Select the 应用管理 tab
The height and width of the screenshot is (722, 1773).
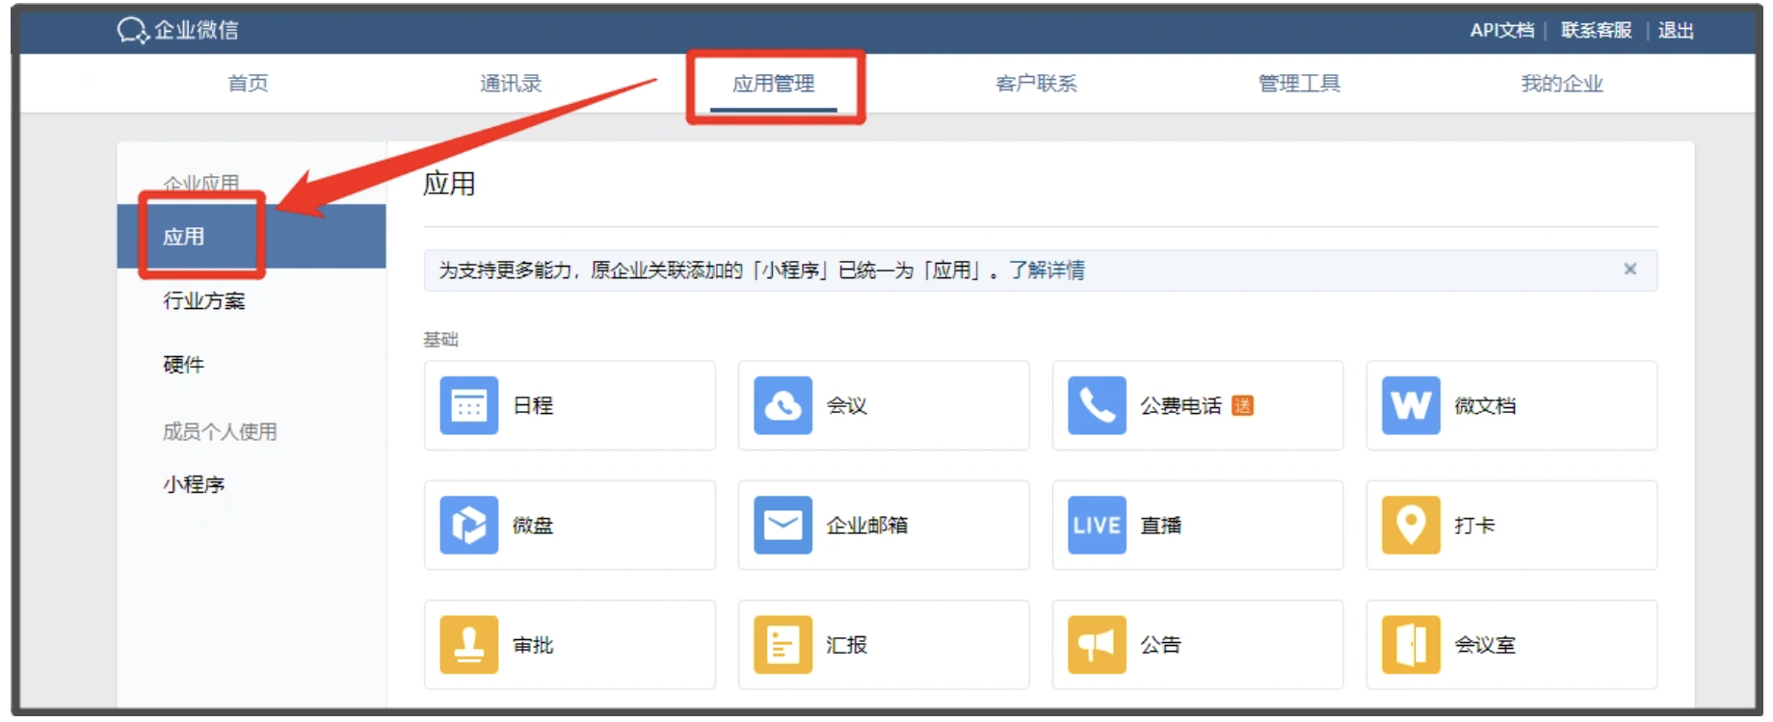[774, 84]
